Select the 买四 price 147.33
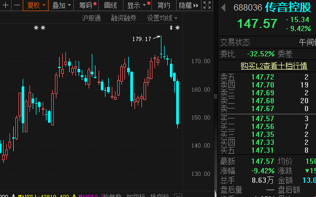The image size is (316, 197). [x=263, y=142]
